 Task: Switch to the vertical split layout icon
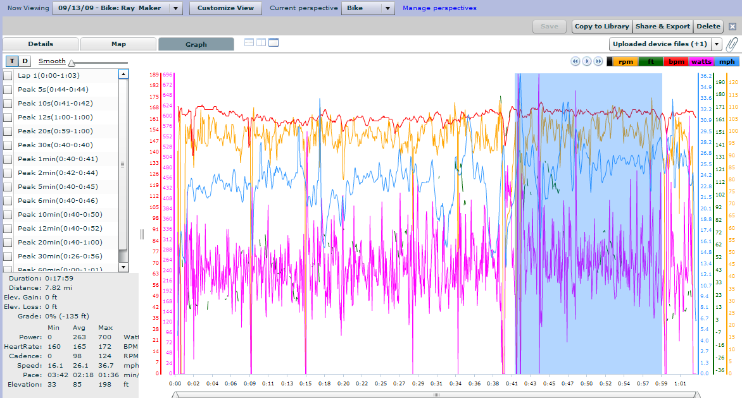[261, 42]
